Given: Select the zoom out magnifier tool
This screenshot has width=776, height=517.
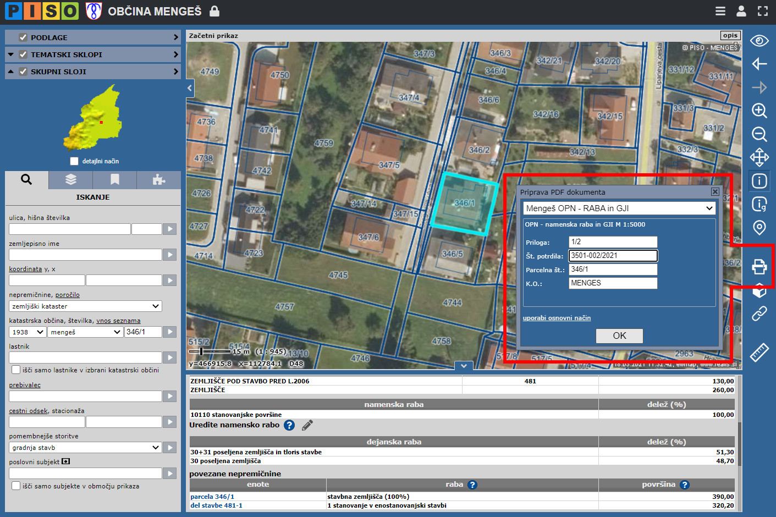Looking at the screenshot, I should click(759, 134).
